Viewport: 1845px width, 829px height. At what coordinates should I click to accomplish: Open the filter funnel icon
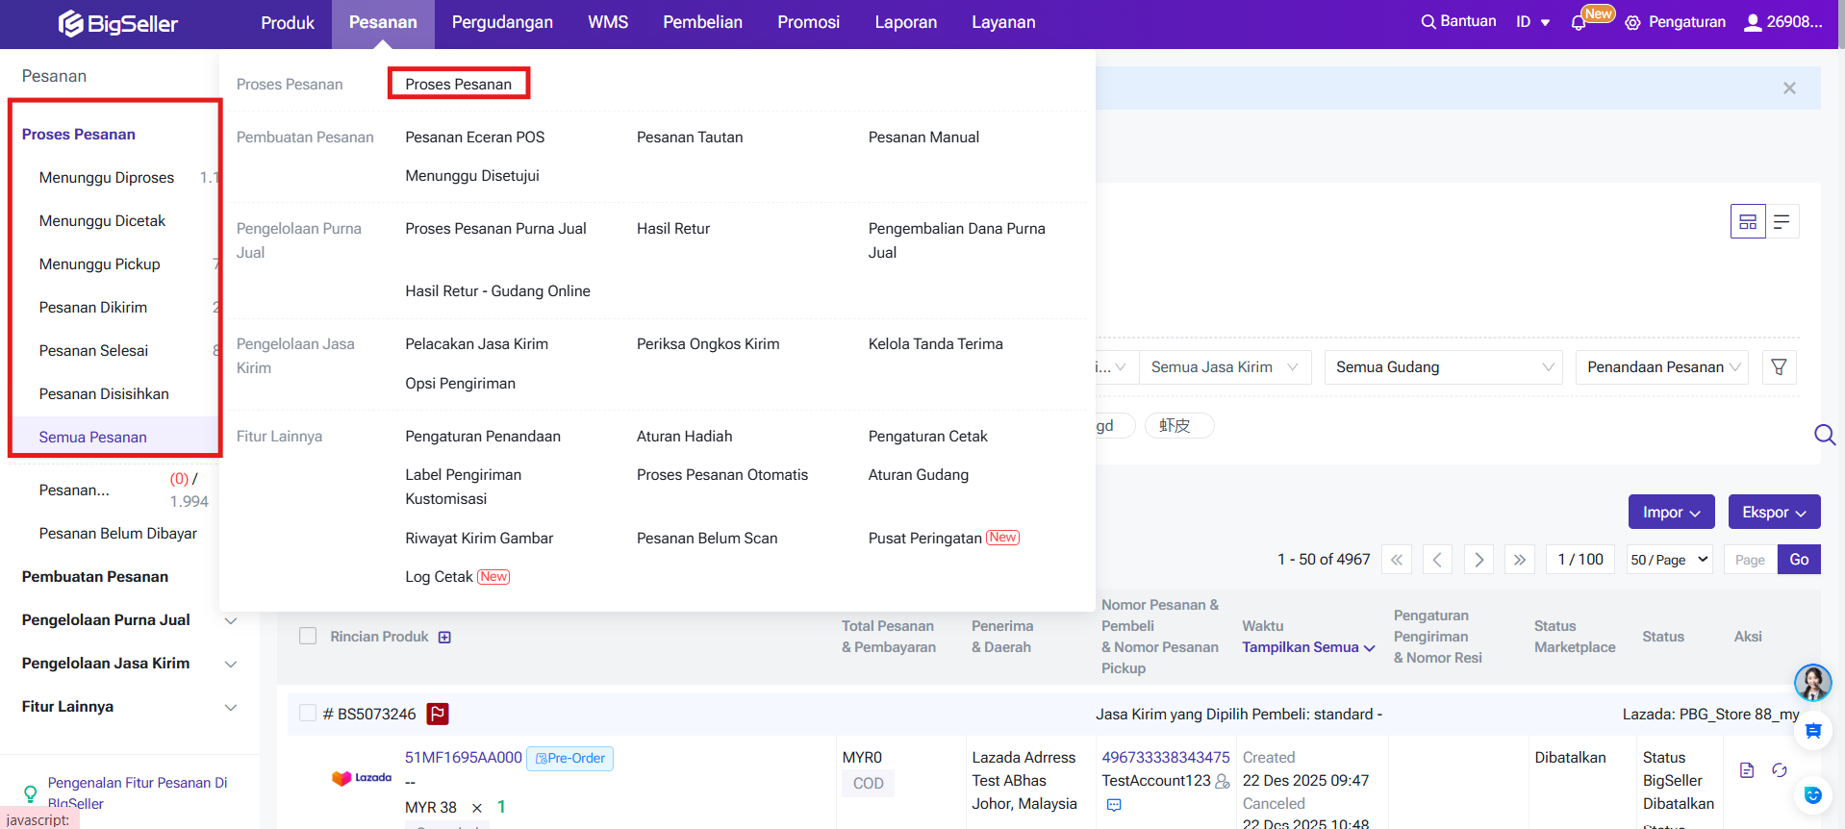point(1779,367)
